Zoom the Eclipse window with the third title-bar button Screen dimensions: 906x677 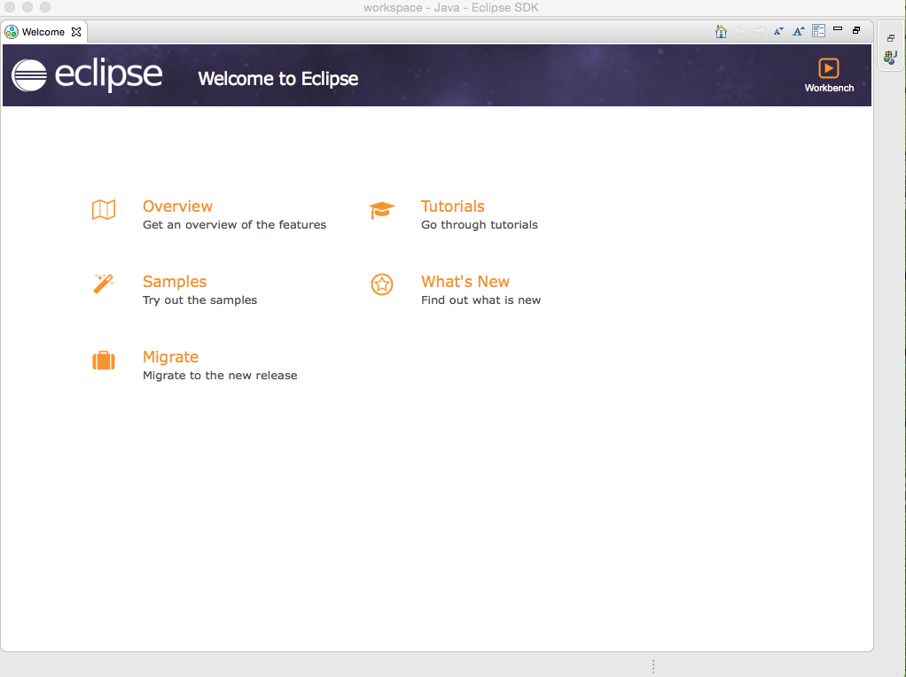(45, 7)
